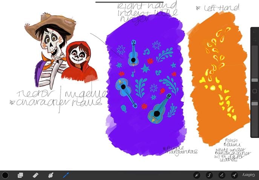Image resolution: width=259 pixels, height=180 pixels.
Task: Click the upper sidebar slider handle
Action: click(x=255, y=80)
